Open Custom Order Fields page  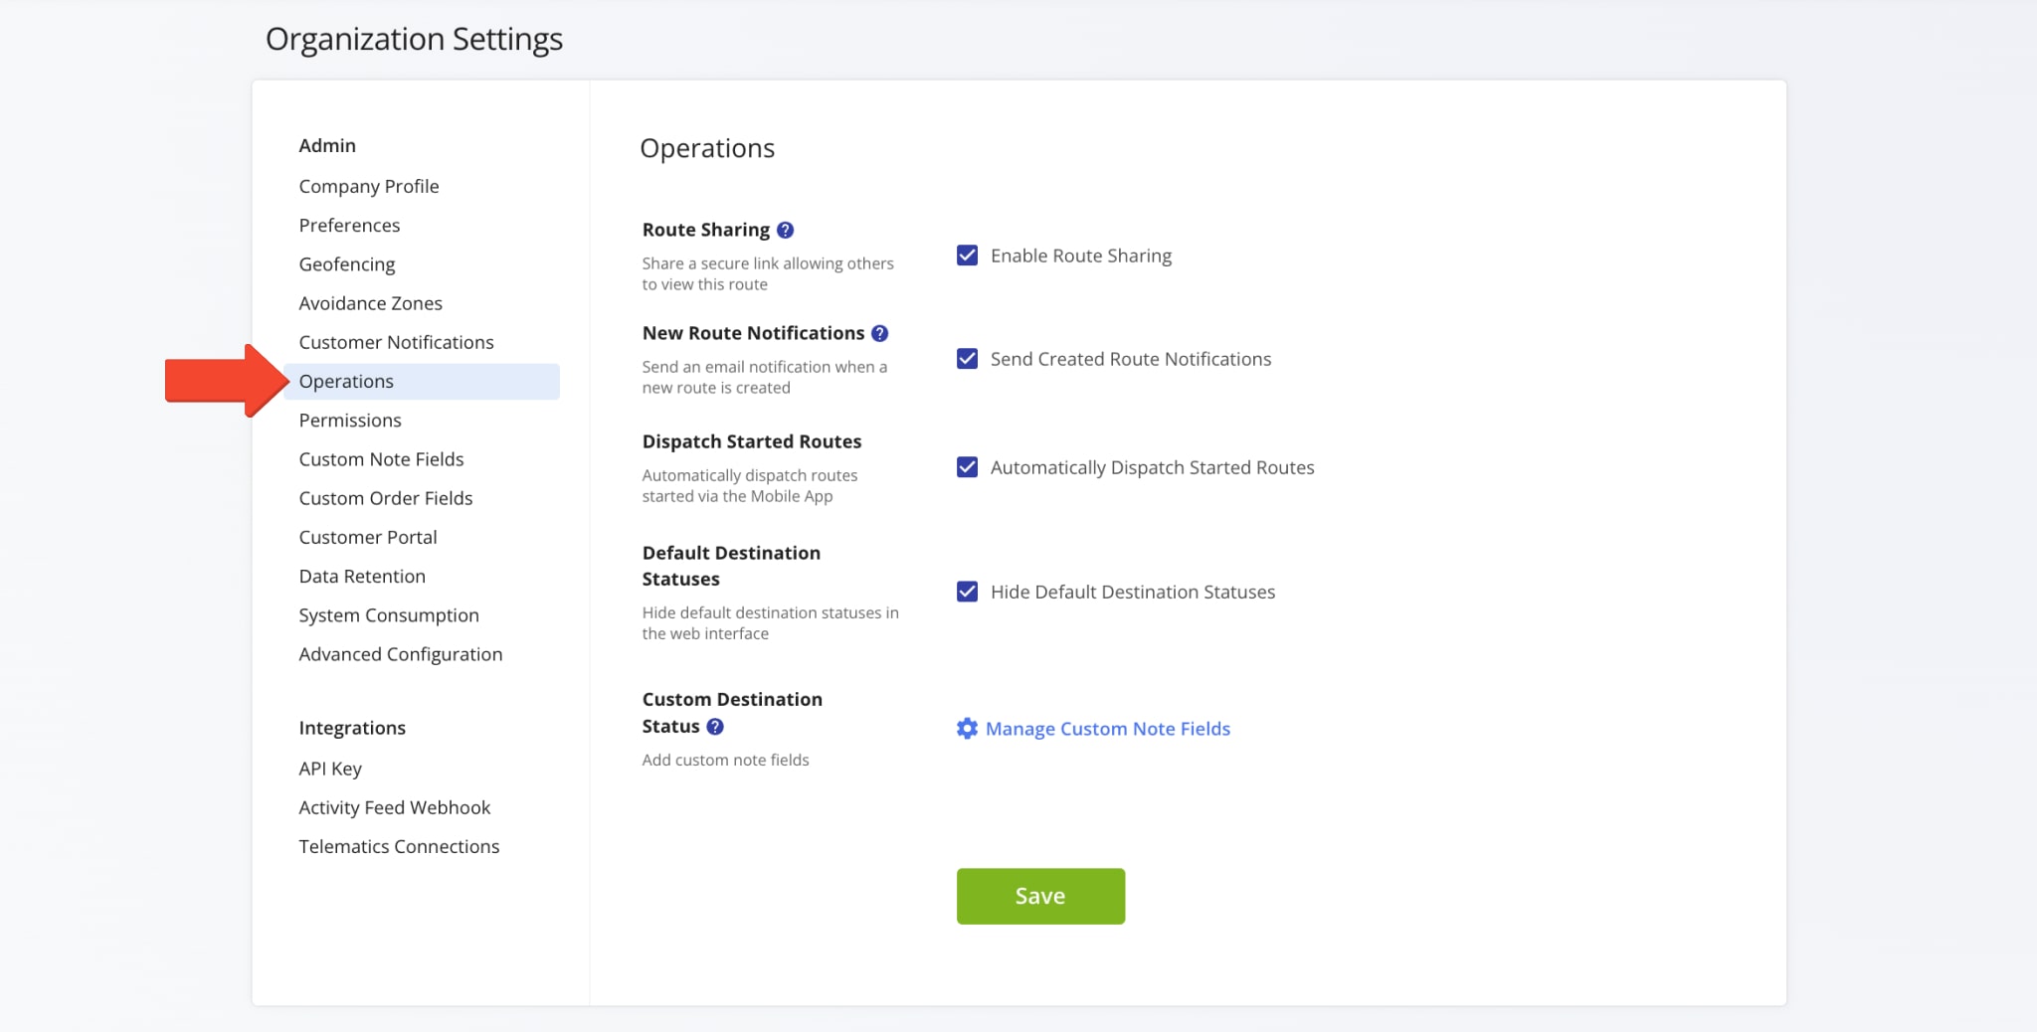click(385, 498)
